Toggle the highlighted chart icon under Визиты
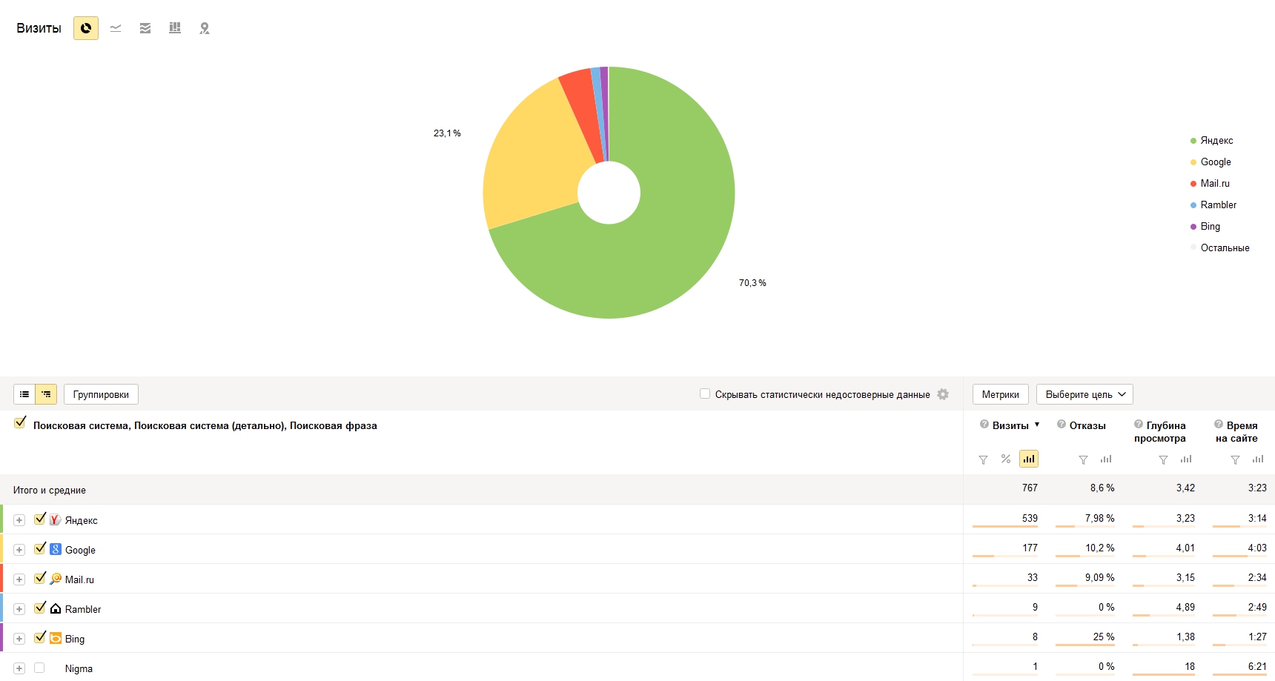The image size is (1275, 681). point(1029,459)
